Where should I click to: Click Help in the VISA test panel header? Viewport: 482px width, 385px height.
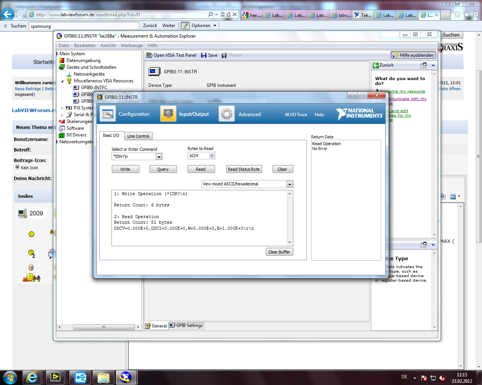[x=319, y=115]
